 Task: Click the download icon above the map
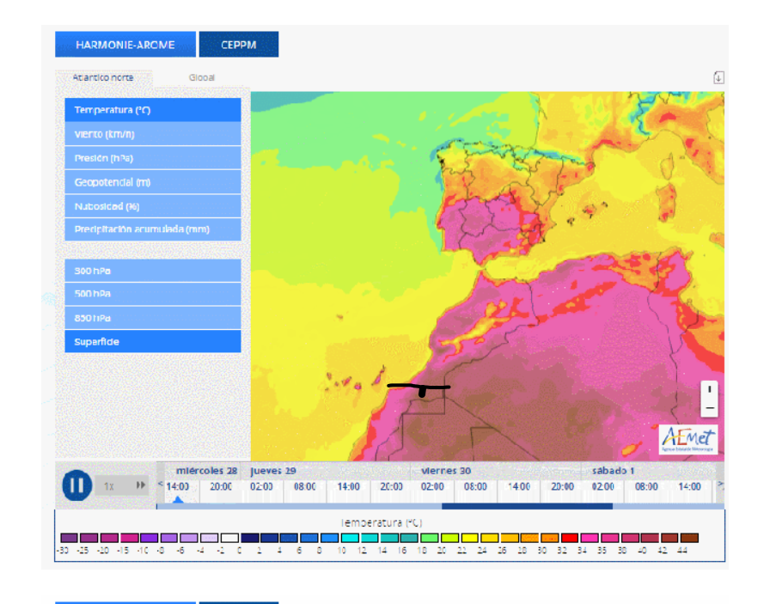click(718, 77)
